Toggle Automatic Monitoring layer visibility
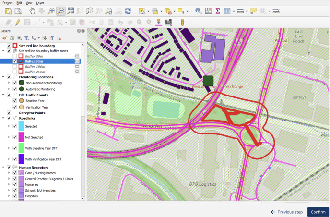The width and height of the screenshot is (330, 217). pos(15,89)
